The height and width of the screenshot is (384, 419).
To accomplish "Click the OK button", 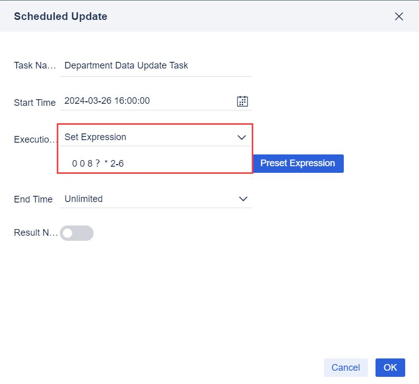I will click(390, 368).
